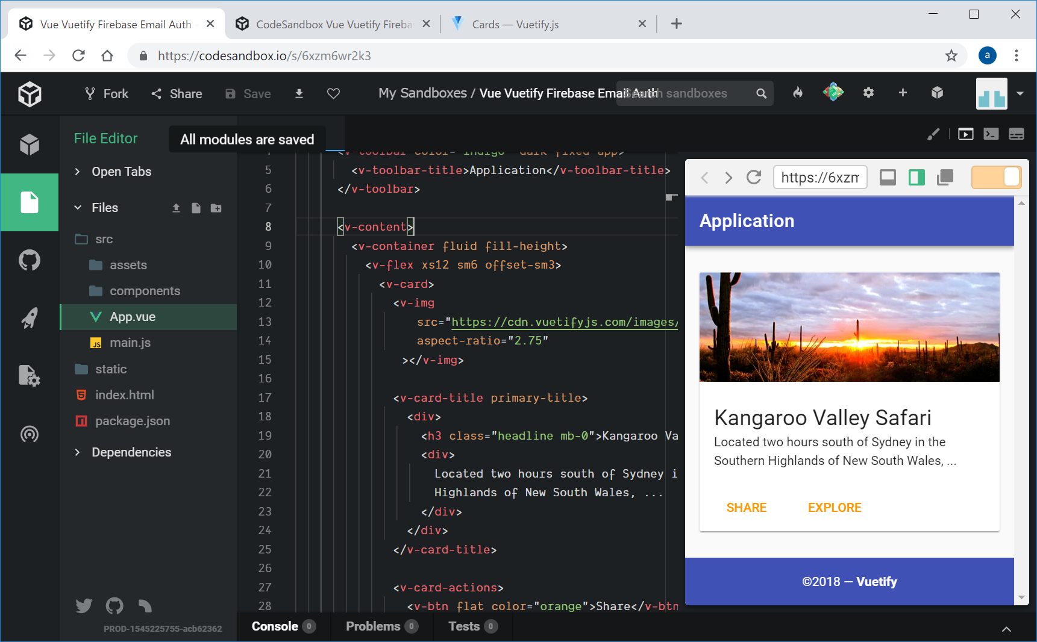Refresh the preview pane

click(x=754, y=178)
